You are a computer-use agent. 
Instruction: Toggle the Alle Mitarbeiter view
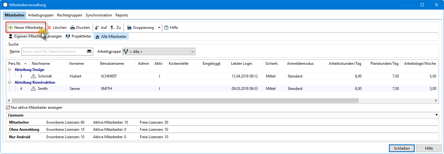(x=111, y=37)
